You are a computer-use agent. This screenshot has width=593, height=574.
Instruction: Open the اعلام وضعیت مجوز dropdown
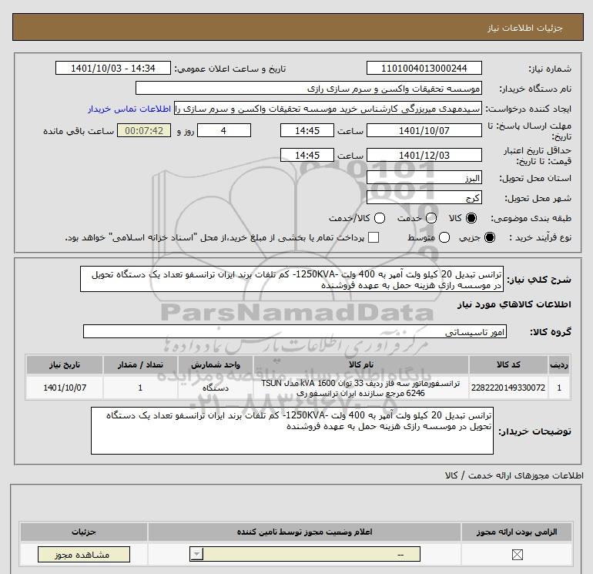304,555
